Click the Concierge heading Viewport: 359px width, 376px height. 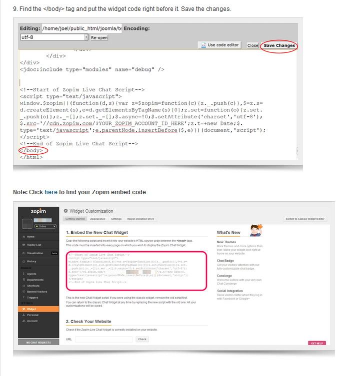(224, 276)
